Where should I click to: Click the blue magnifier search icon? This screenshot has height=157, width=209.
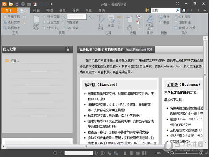click(x=178, y=10)
